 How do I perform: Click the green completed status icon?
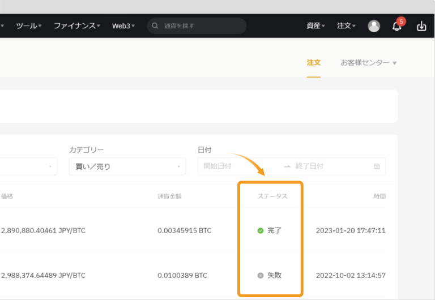pyautogui.click(x=260, y=230)
